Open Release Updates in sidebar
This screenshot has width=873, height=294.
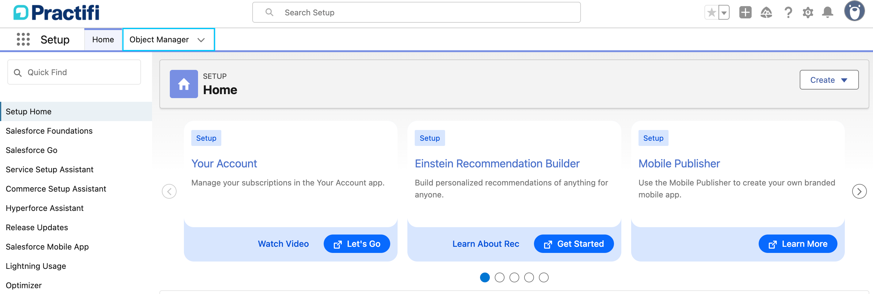[x=37, y=227]
